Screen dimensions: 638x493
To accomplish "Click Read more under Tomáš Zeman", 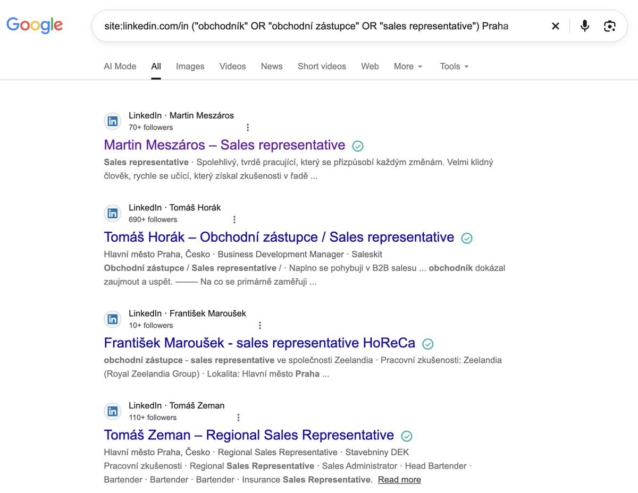I will pyautogui.click(x=399, y=480).
